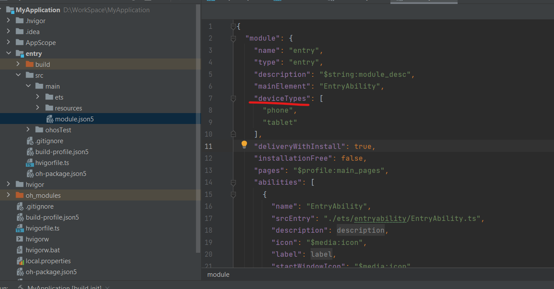Screen dimensions: 554x289
Task: Select the main folder label
Action: [53, 86]
